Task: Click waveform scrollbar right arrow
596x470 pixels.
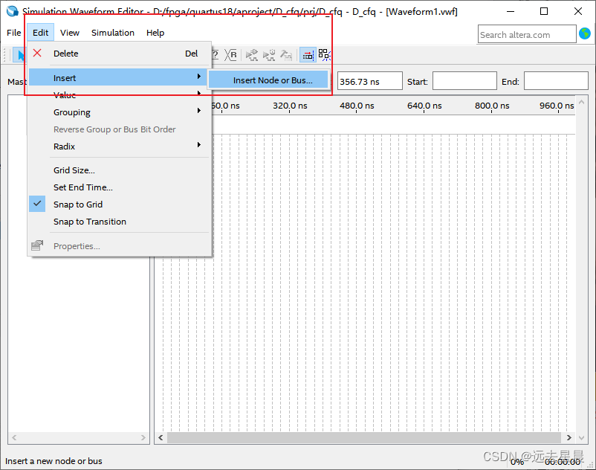Action: pos(569,437)
